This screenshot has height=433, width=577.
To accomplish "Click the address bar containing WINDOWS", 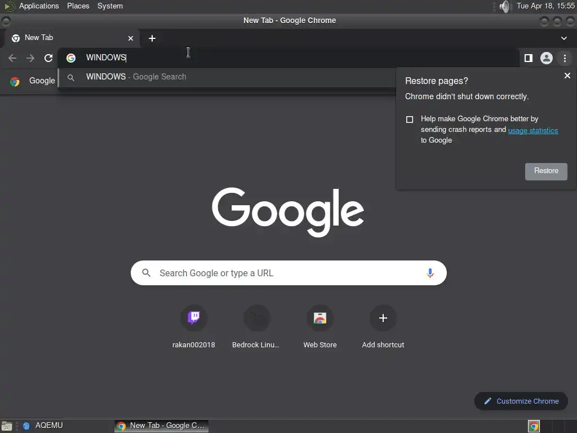I will click(289, 58).
